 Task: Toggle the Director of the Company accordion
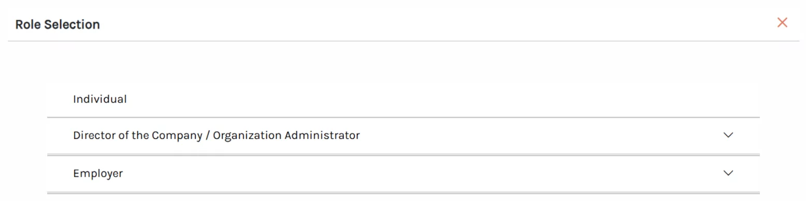coord(403,136)
